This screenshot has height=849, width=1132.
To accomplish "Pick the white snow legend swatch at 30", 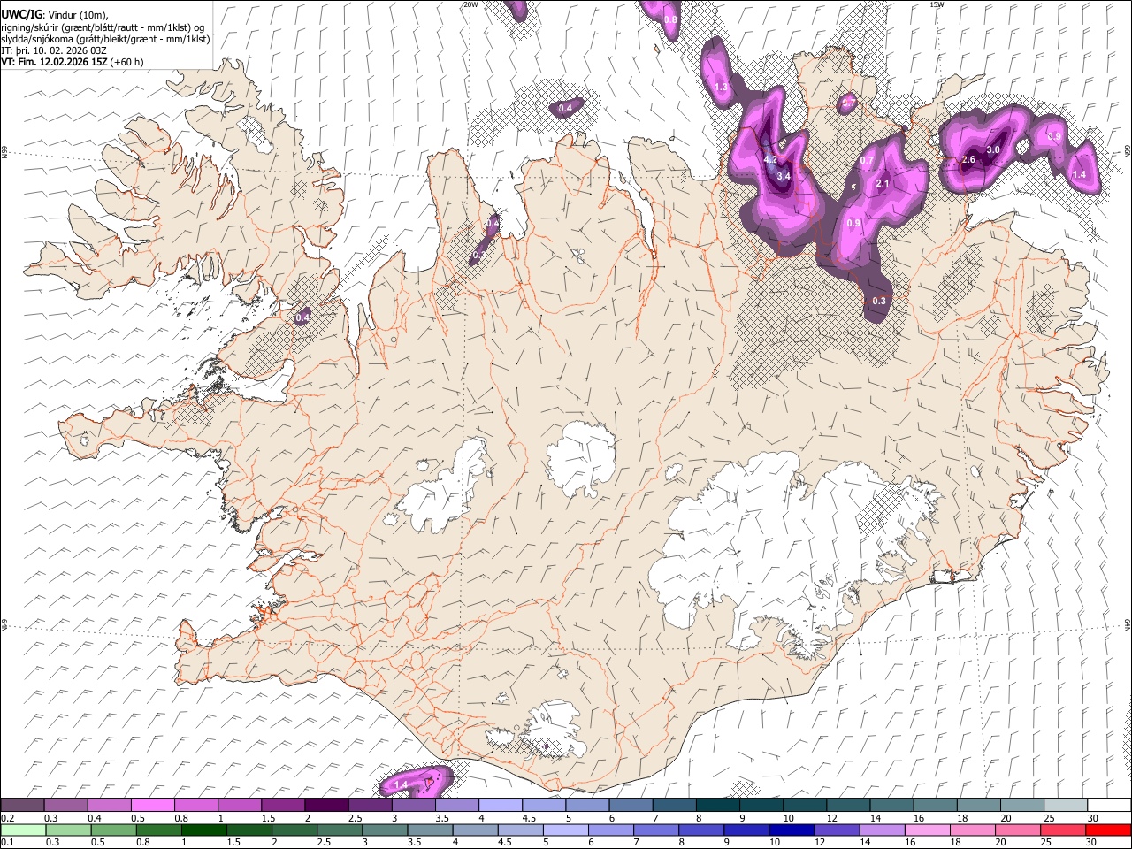I will coord(1108,805).
